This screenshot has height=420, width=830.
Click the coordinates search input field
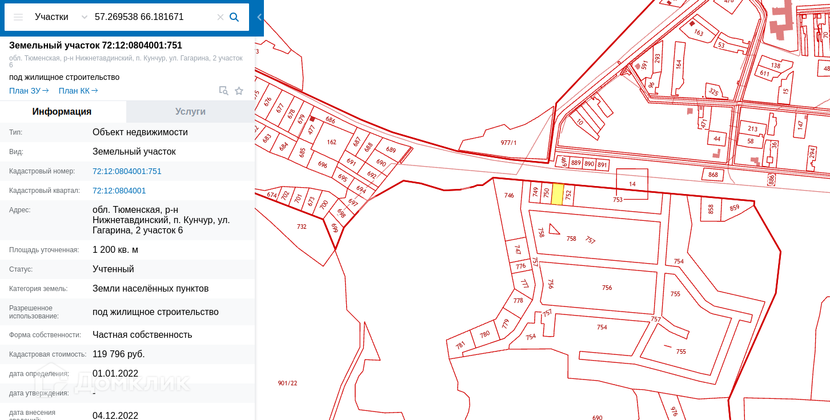click(153, 17)
